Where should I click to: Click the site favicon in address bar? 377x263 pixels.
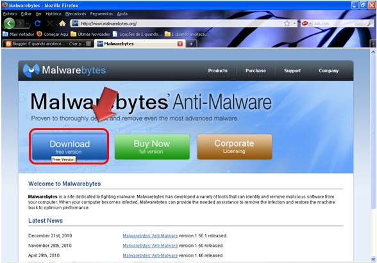[x=75, y=24]
